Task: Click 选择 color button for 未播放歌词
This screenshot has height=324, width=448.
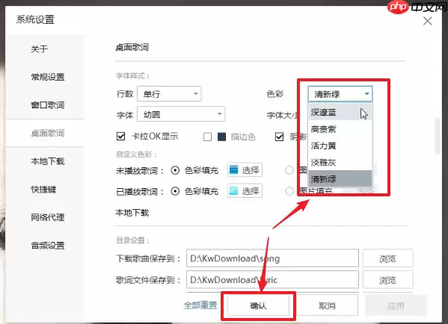Action: 245,170
